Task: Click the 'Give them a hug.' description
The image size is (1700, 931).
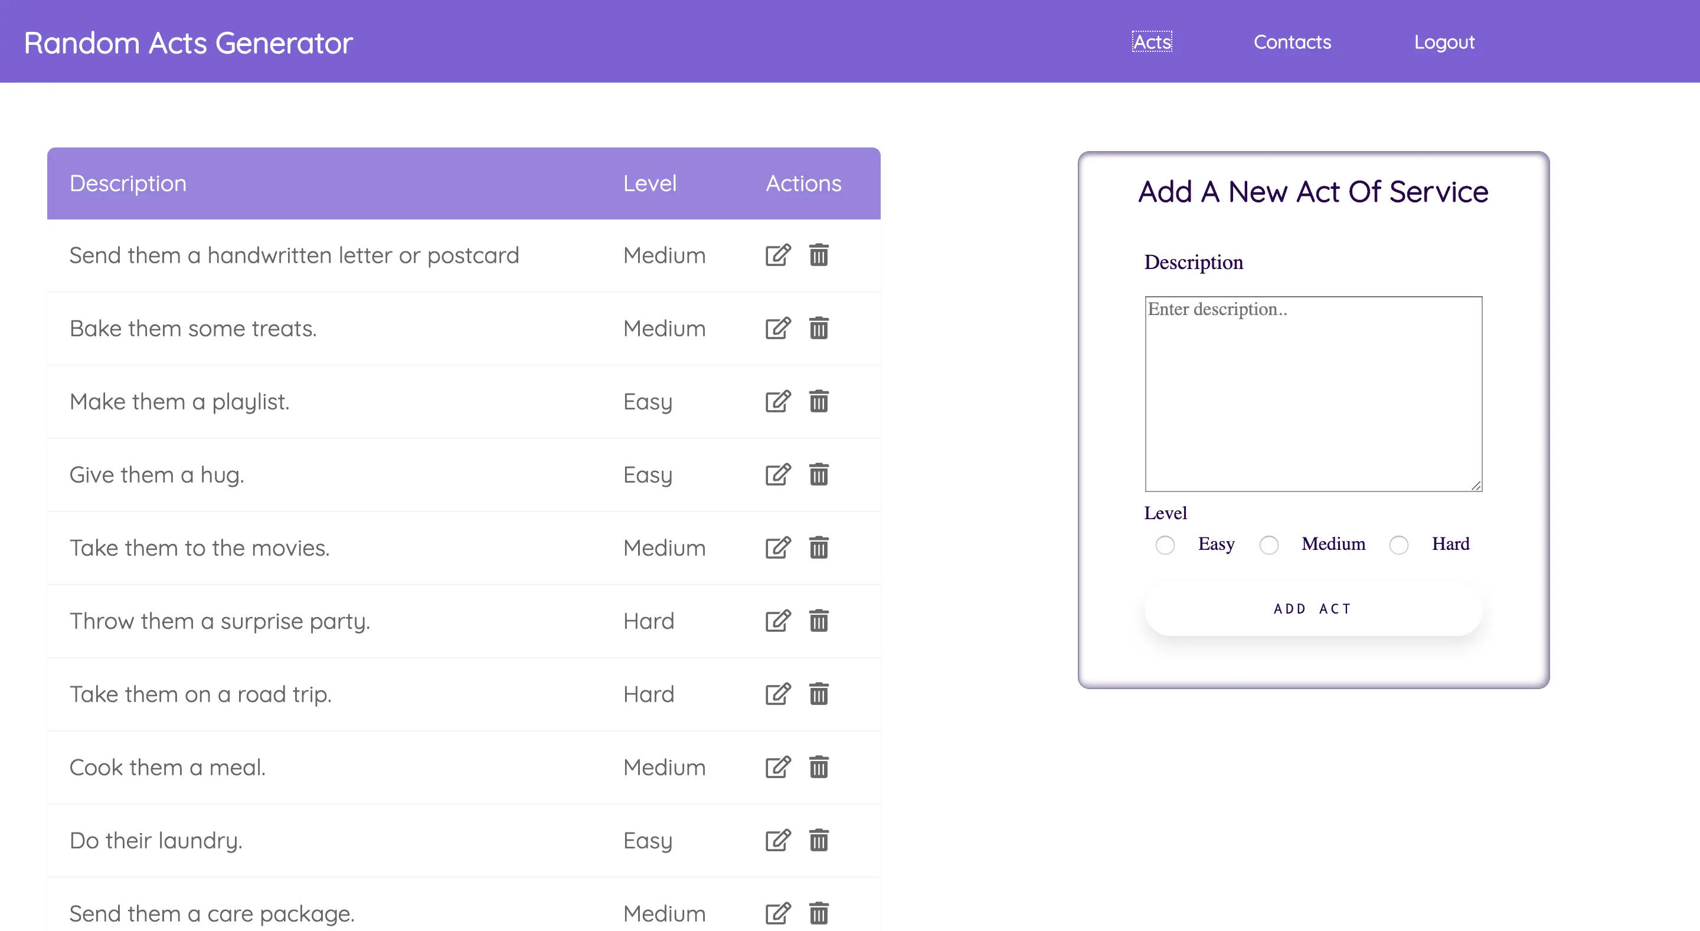Action: [157, 475]
